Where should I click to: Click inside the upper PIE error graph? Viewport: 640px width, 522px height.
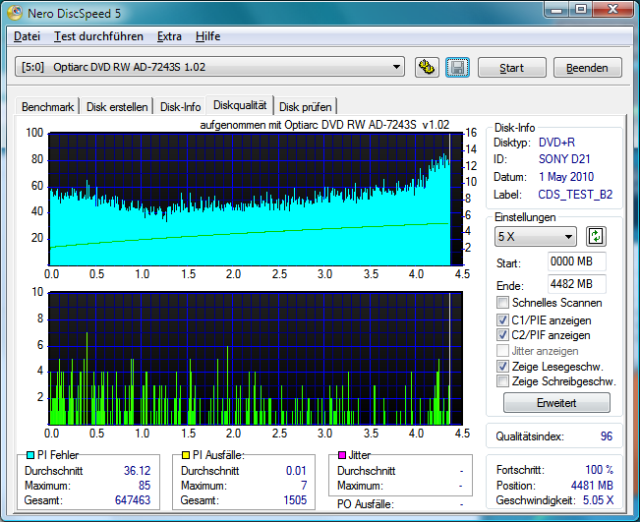256,200
